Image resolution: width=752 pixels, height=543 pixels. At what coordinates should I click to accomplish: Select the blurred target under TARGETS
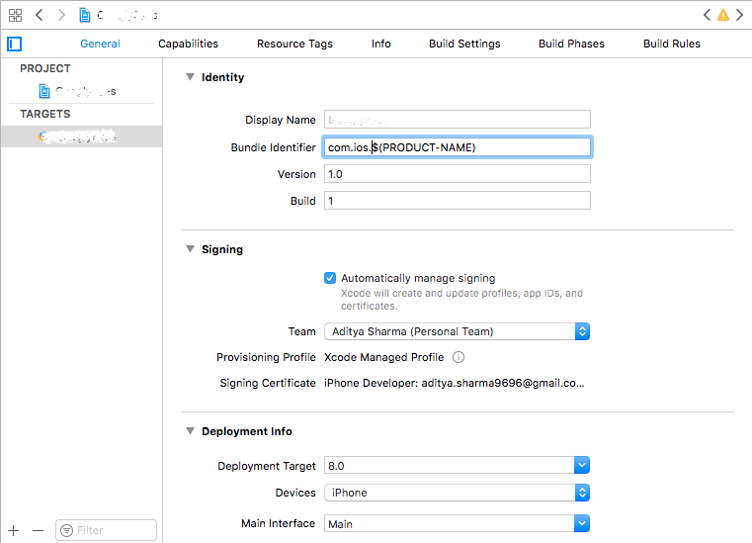click(x=81, y=136)
